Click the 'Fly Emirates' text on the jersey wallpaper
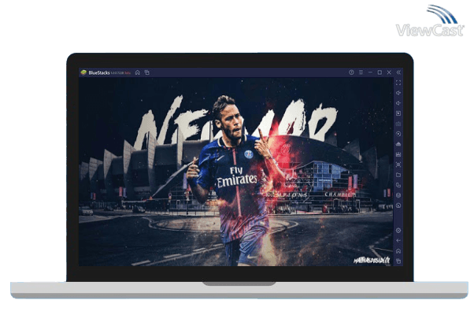474x326 pixels. (237, 177)
